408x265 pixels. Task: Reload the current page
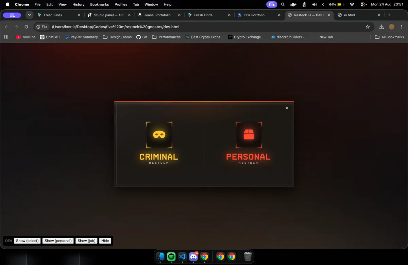tap(27, 27)
